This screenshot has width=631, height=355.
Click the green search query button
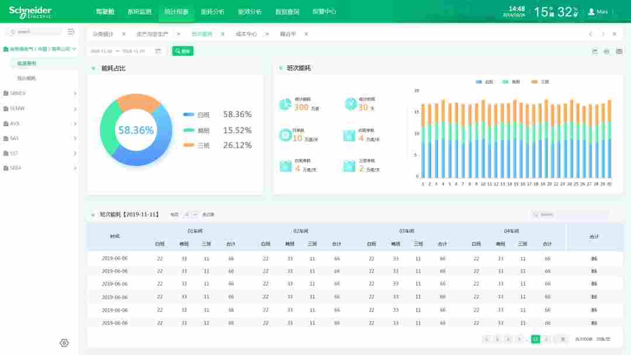click(x=182, y=51)
